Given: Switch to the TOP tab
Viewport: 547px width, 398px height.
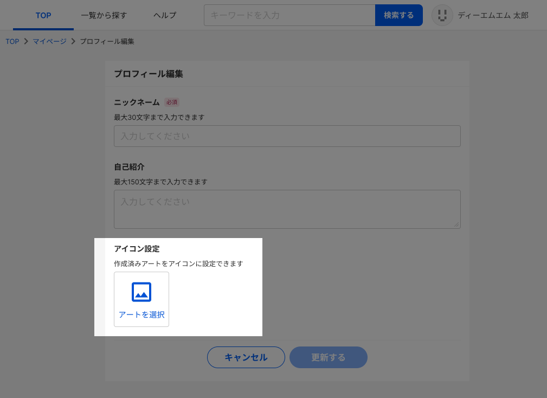Looking at the screenshot, I should 43,15.
